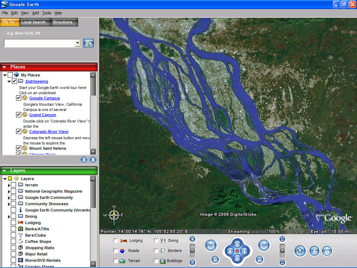Collapse the Sightseeing folder node
This screenshot has width=357, height=268.
pyautogui.click(x=9, y=81)
